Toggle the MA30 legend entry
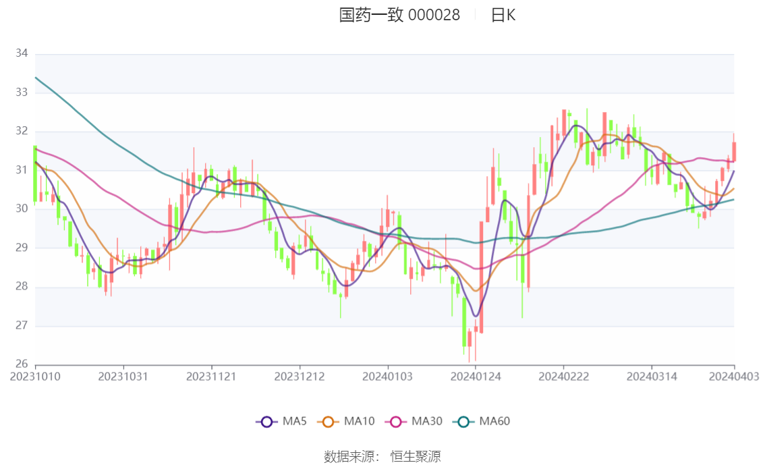 tap(414, 422)
